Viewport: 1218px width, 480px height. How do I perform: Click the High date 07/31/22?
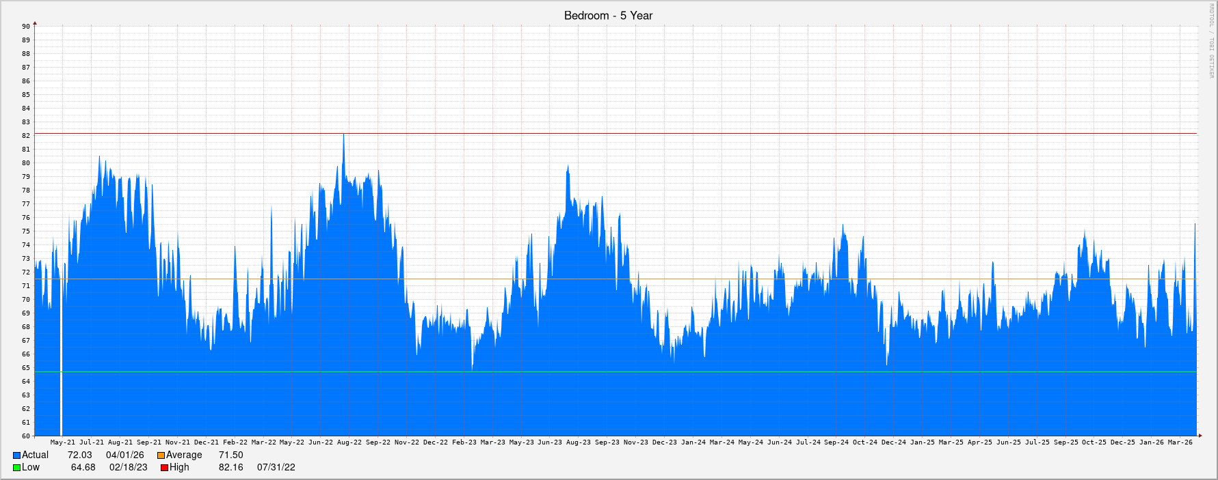click(x=276, y=468)
